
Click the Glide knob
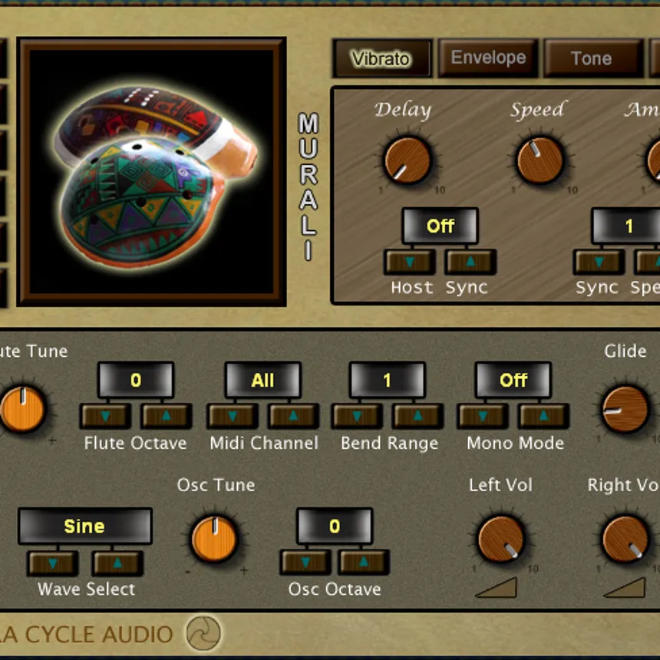(x=625, y=410)
